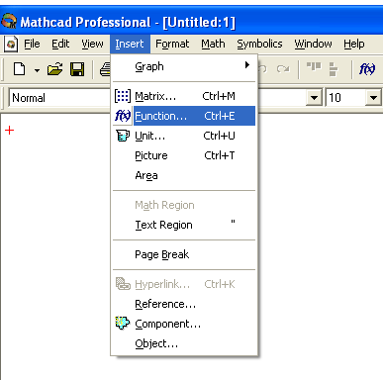Viewport: 383px width, 380px height.
Task: Open the Symbolics menu
Action: [259, 44]
